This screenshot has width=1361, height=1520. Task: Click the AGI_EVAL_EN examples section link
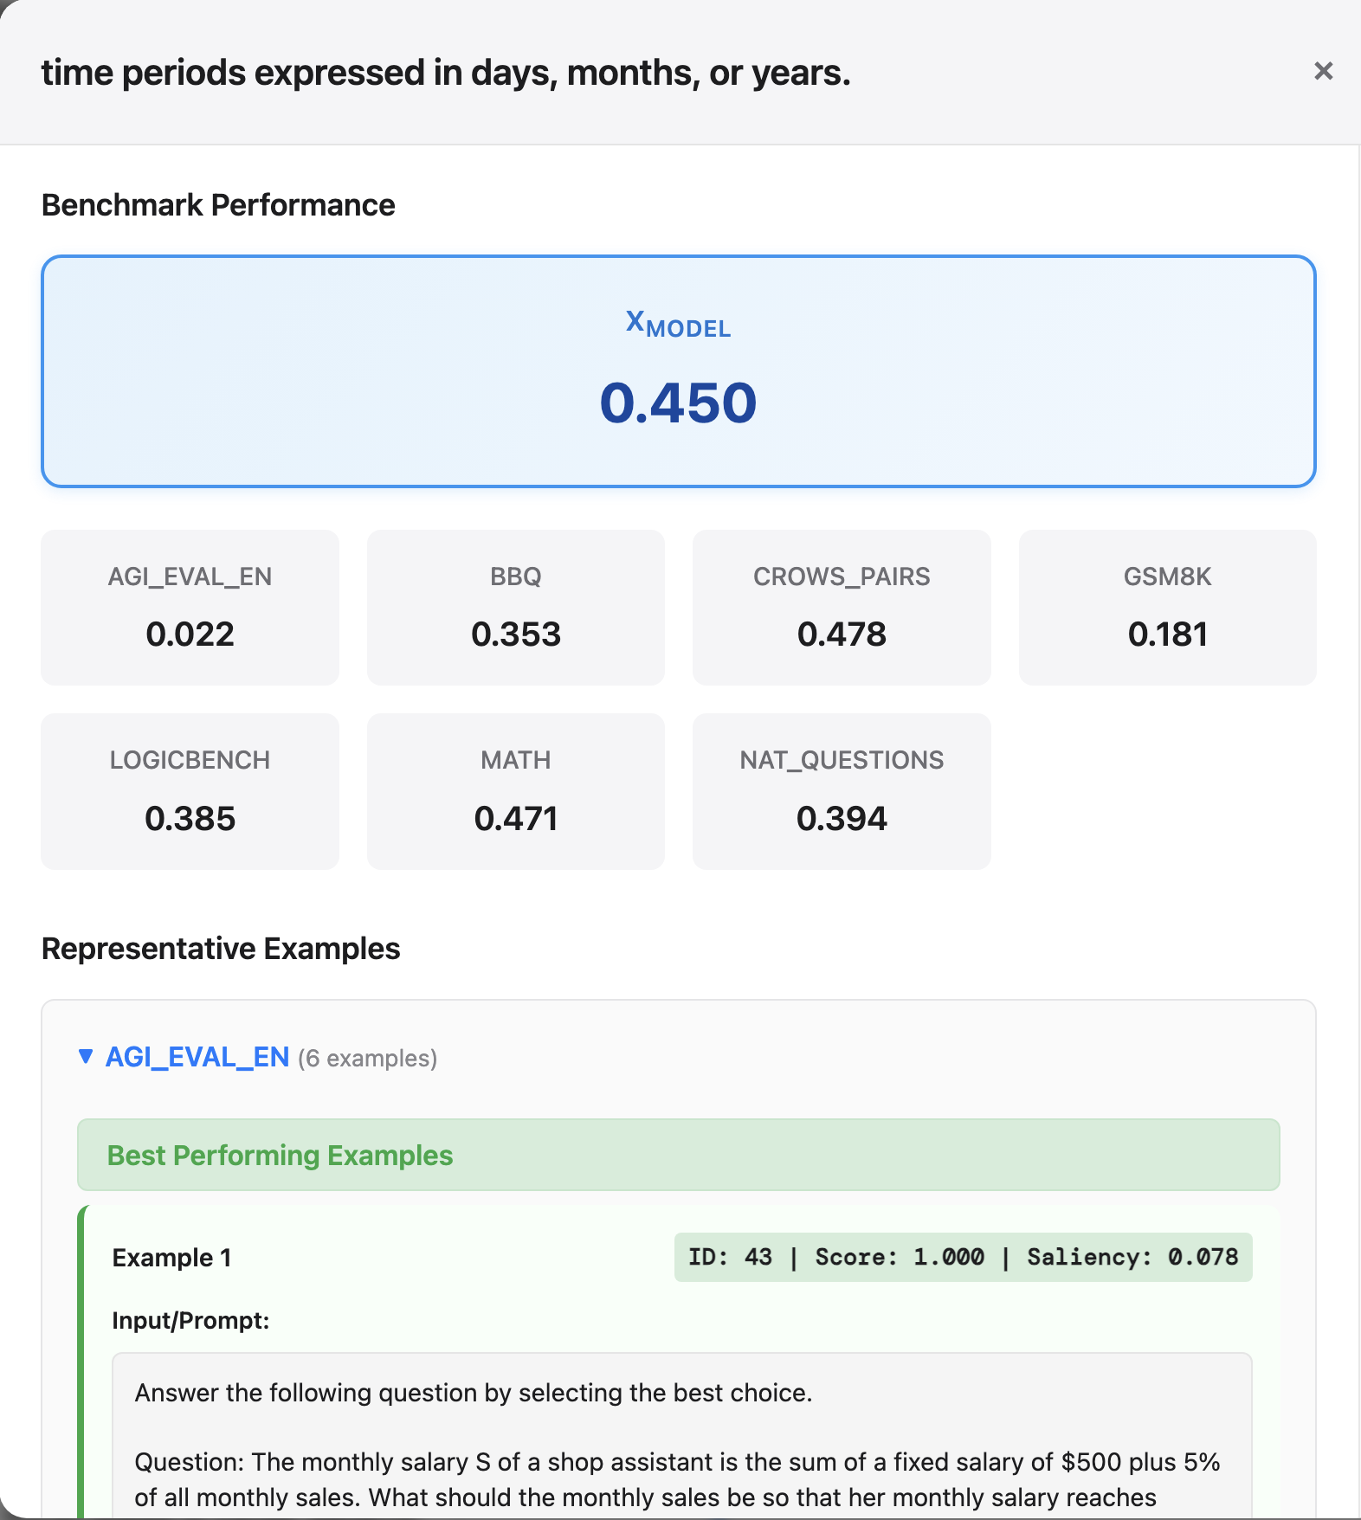point(197,1057)
